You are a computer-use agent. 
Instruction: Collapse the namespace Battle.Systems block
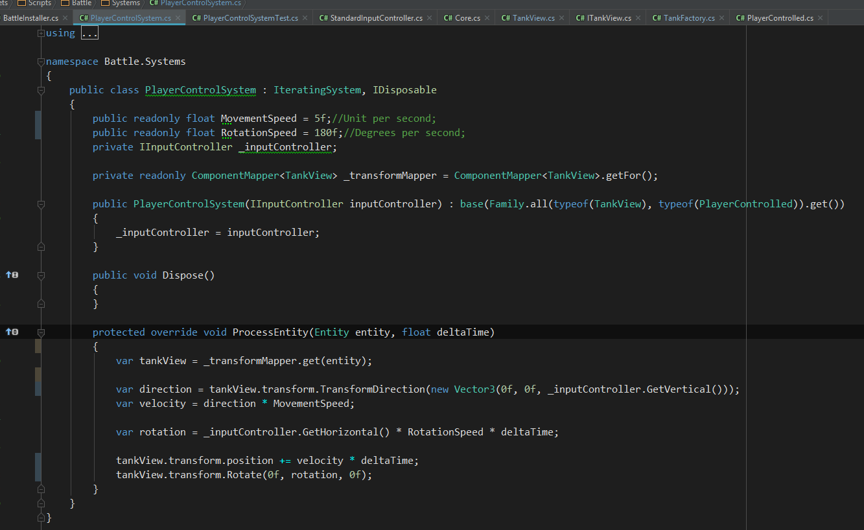(41, 62)
